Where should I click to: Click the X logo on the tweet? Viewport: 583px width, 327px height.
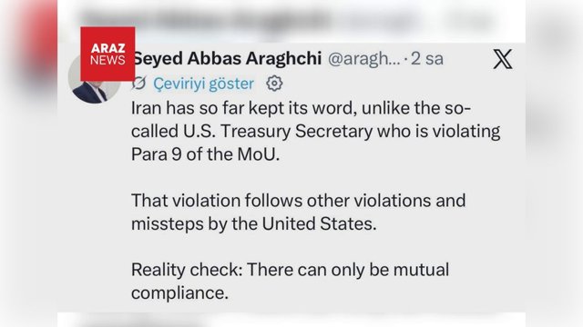(503, 59)
